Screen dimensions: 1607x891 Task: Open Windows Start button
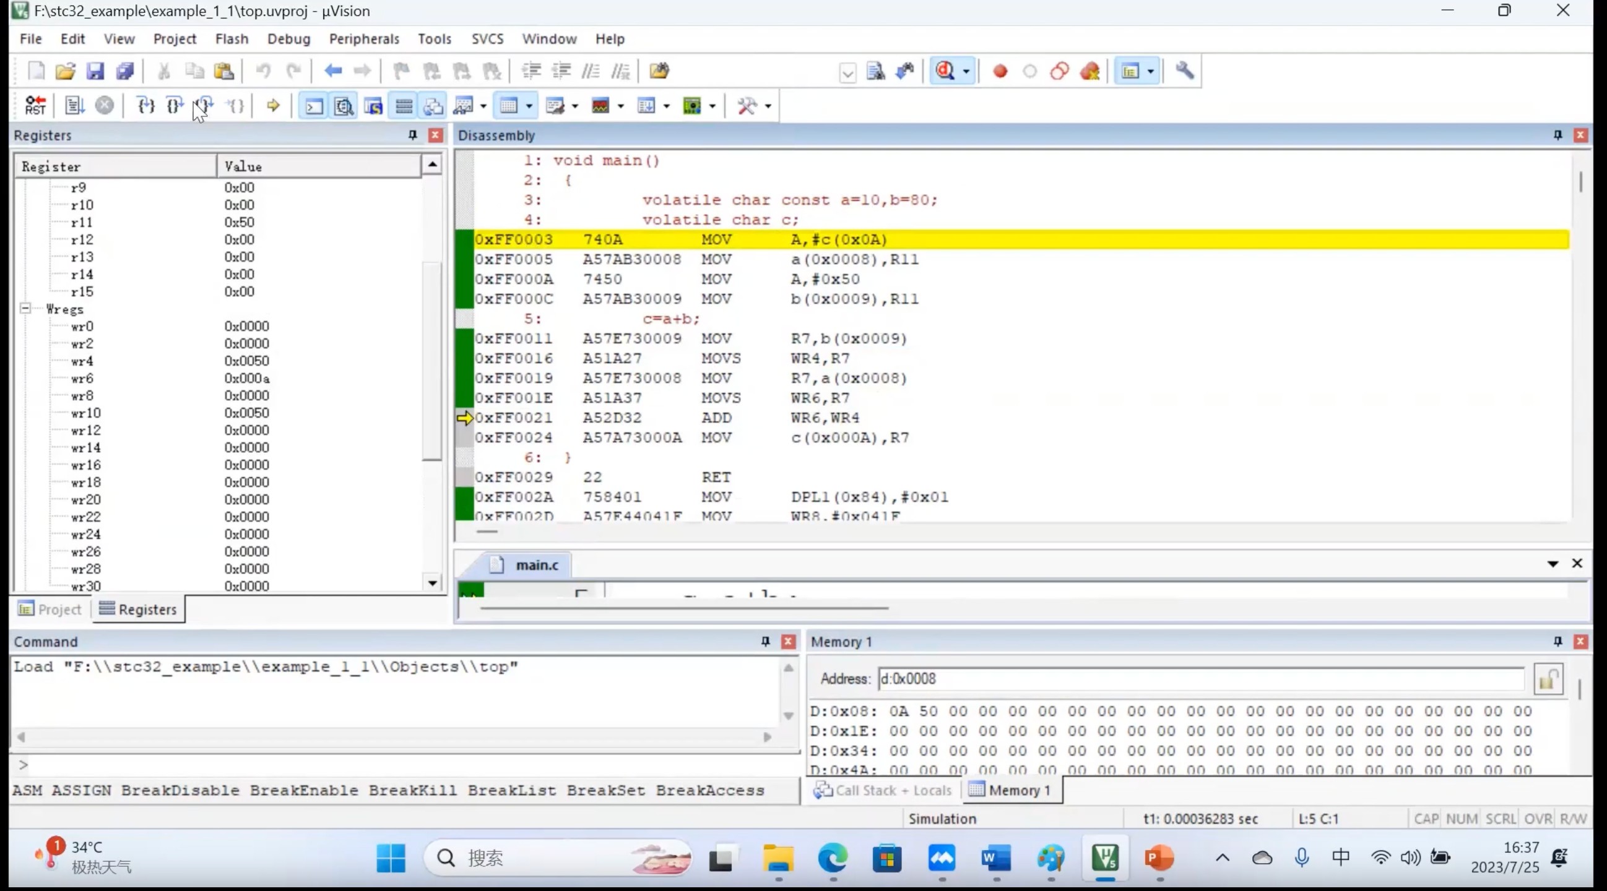coord(391,858)
